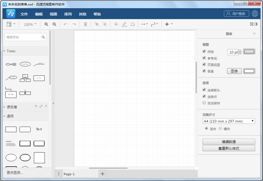Image resolution: width=263 pixels, height=181 pixels.
Task: Click the 用户登录 login button
Action: pos(236,14)
